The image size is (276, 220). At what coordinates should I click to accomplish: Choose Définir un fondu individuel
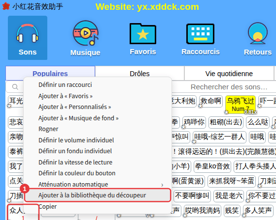(x=98, y=151)
